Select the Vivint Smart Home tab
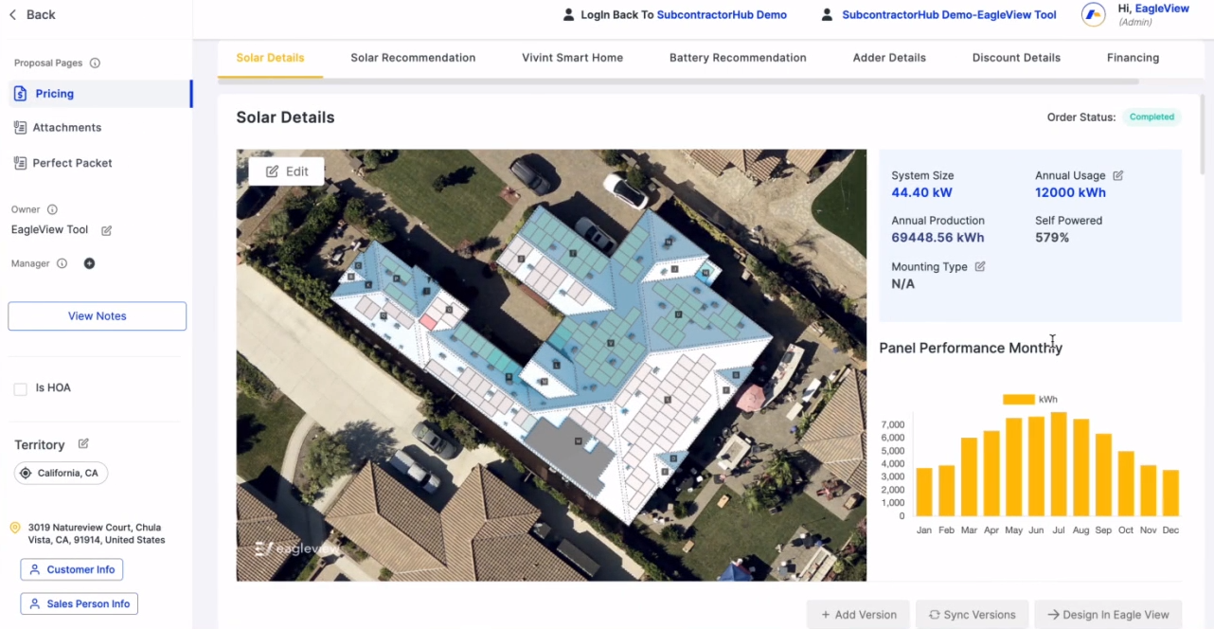 [x=572, y=58]
